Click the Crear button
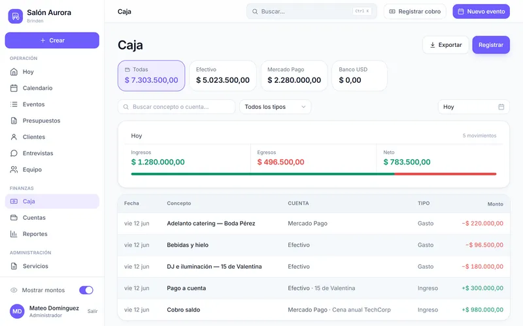This screenshot has height=326, width=523. click(52, 40)
